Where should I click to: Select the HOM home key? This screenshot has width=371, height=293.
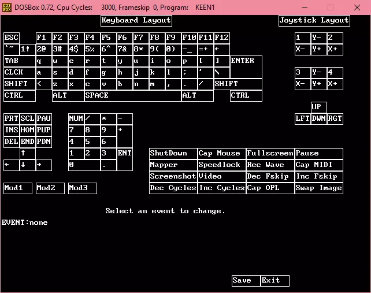tap(27, 130)
